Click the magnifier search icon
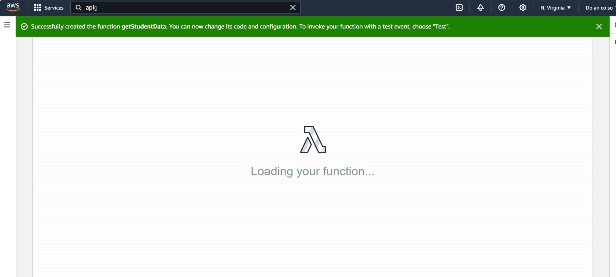 coord(78,7)
